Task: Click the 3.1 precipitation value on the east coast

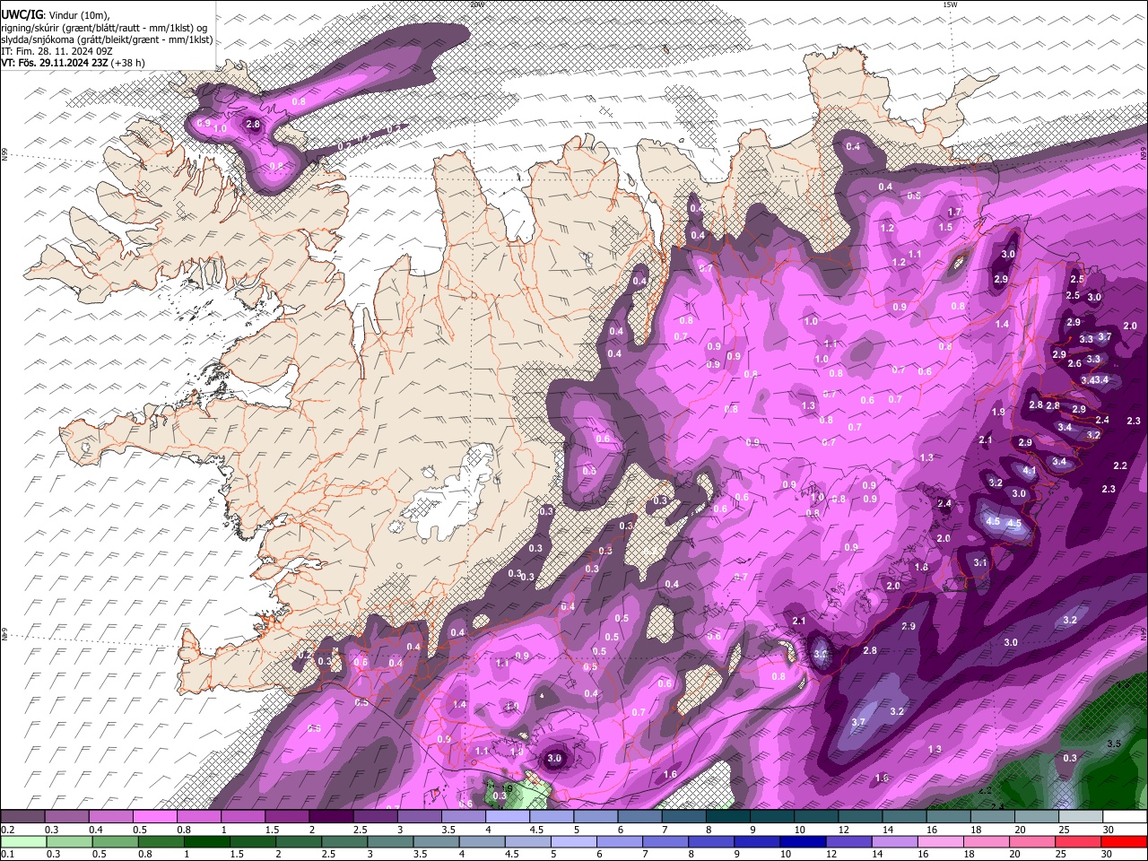Action: coord(980,562)
